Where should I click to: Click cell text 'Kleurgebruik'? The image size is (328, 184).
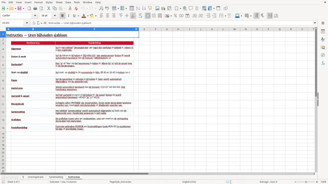pyautogui.click(x=18, y=104)
